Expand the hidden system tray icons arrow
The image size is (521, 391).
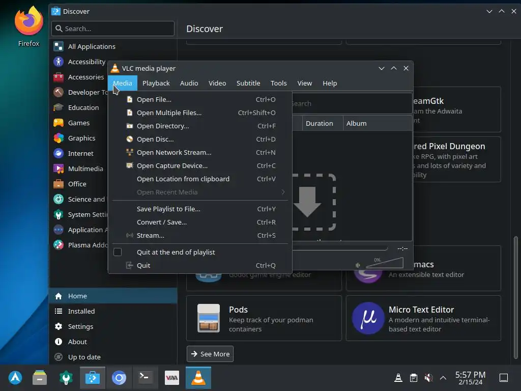[443, 378]
